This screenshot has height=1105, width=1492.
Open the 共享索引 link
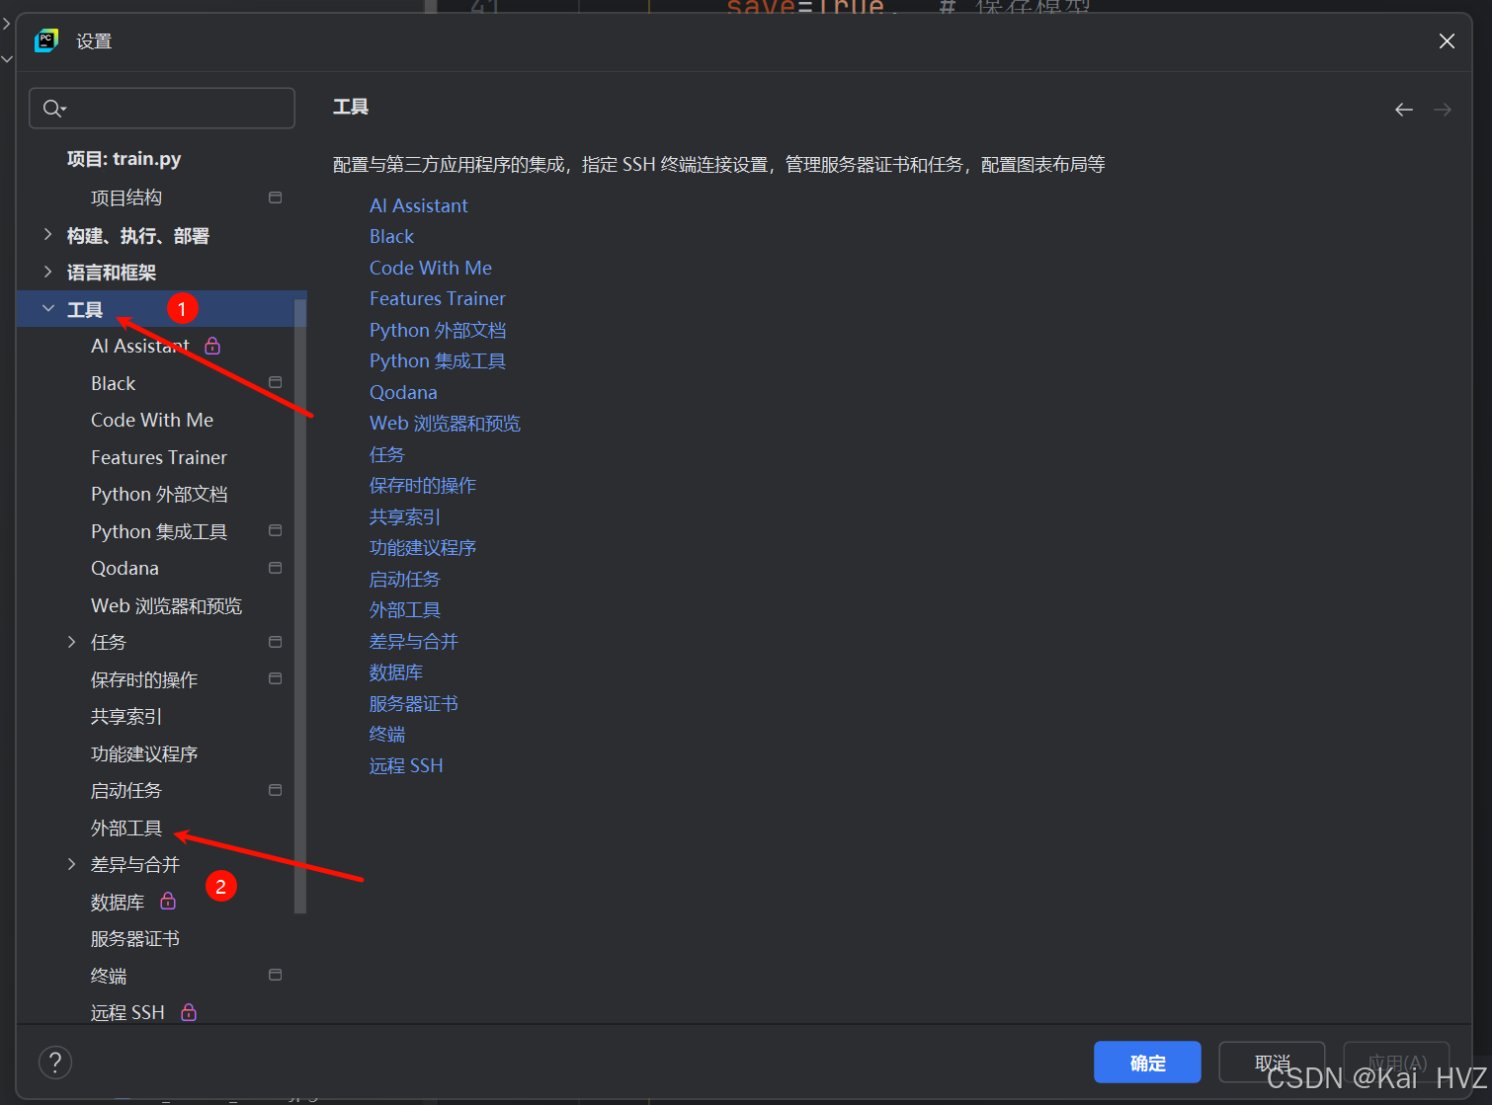pyautogui.click(x=405, y=516)
